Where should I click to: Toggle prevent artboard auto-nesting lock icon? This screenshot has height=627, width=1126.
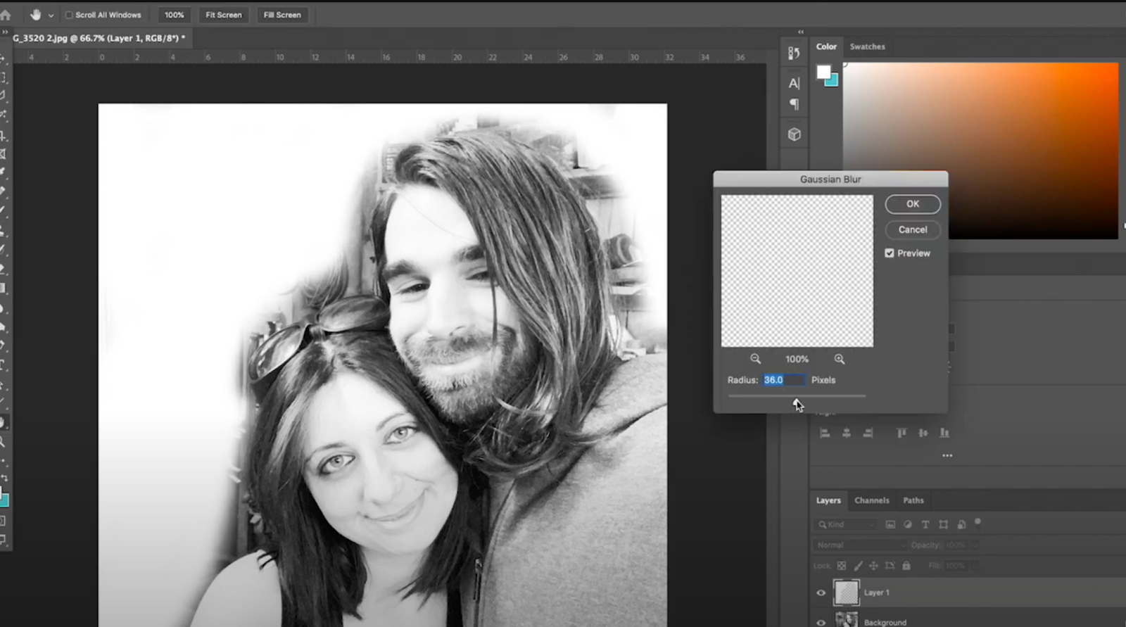[890, 565]
